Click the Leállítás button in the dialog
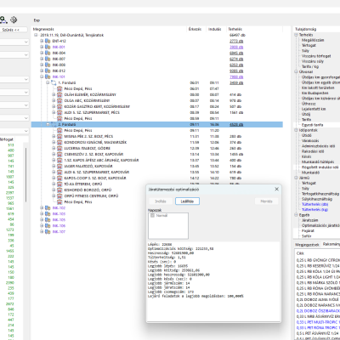 click(x=187, y=201)
